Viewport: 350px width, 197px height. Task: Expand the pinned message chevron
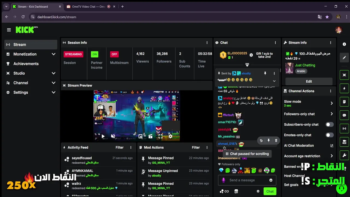274,81
